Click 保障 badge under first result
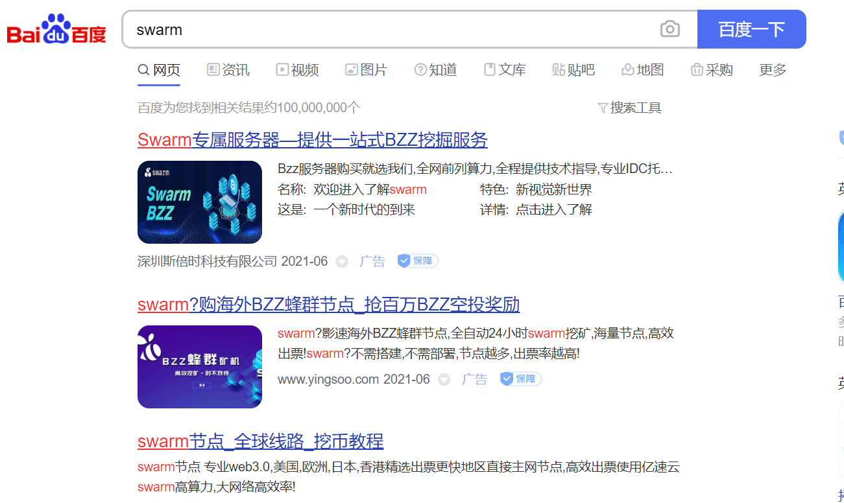Image resolution: width=844 pixels, height=503 pixels. click(x=418, y=261)
